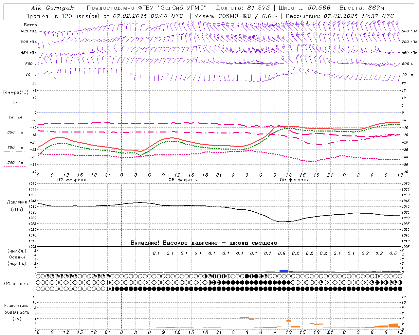Click the 850 гПа temperature legend entry
This screenshot has height=335, width=419.
[x=15, y=132]
